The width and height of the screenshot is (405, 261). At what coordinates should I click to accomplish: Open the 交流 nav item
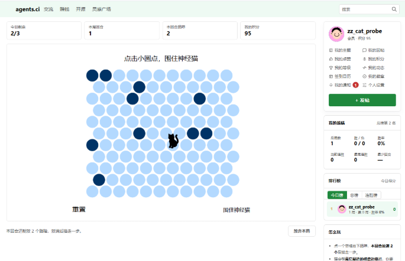click(x=48, y=9)
